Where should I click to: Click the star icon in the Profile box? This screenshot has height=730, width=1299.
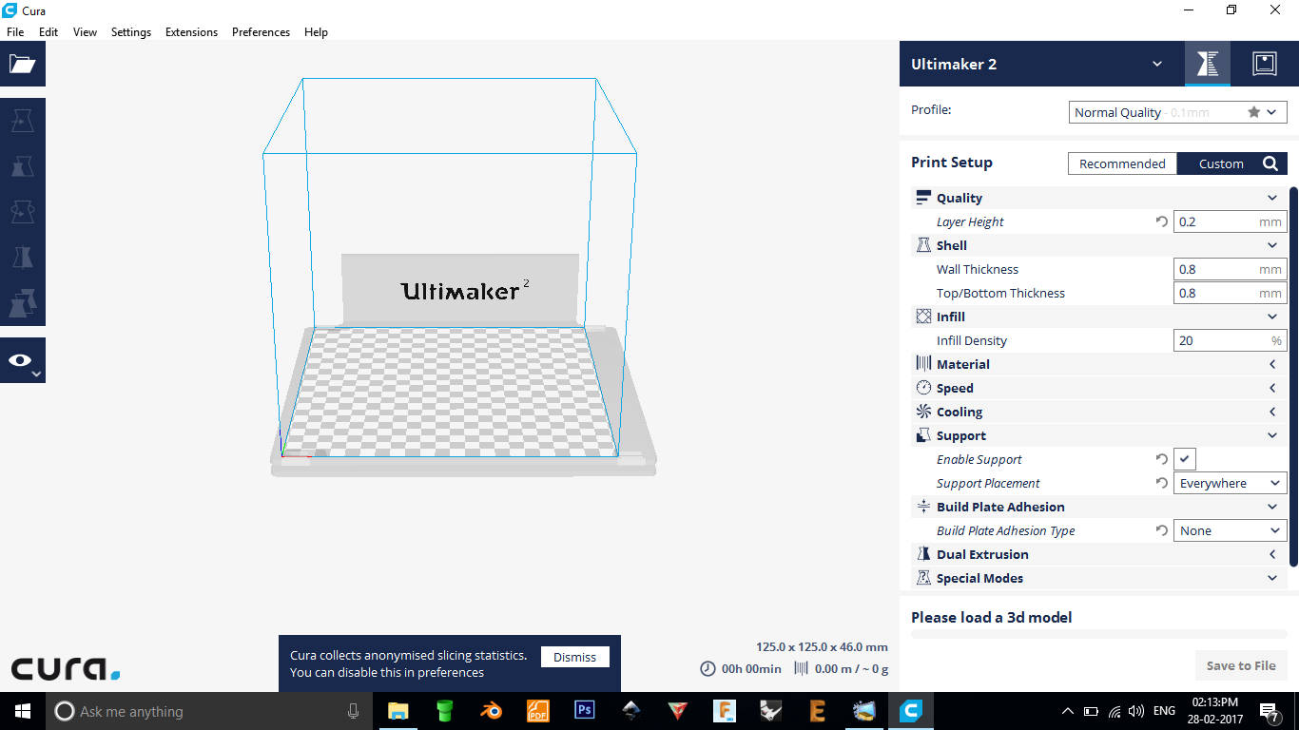tap(1253, 112)
